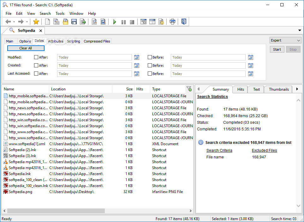Open the Favorites star icon
304x222 pixels.
(x=36, y=22)
